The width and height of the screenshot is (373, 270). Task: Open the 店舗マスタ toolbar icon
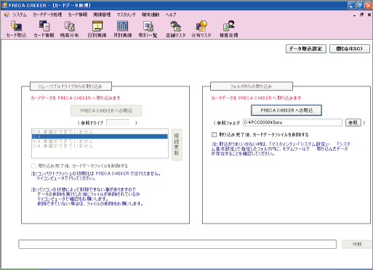[176, 29]
